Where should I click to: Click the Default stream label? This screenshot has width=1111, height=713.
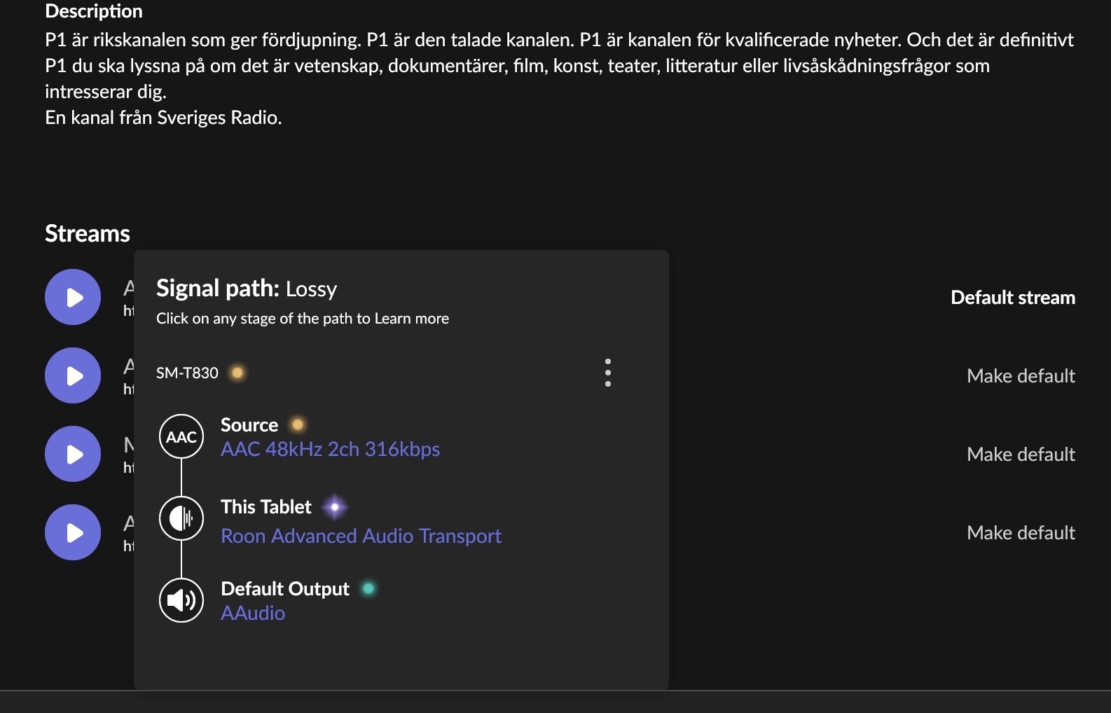click(x=1012, y=298)
